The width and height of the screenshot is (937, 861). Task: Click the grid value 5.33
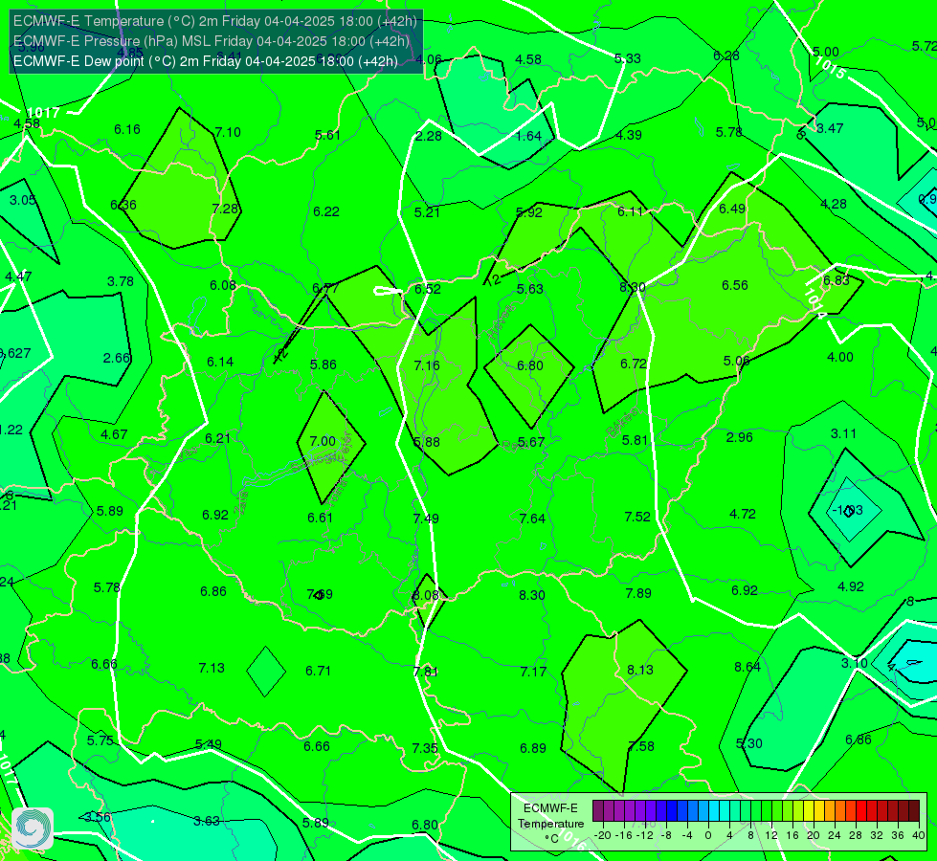628,58
